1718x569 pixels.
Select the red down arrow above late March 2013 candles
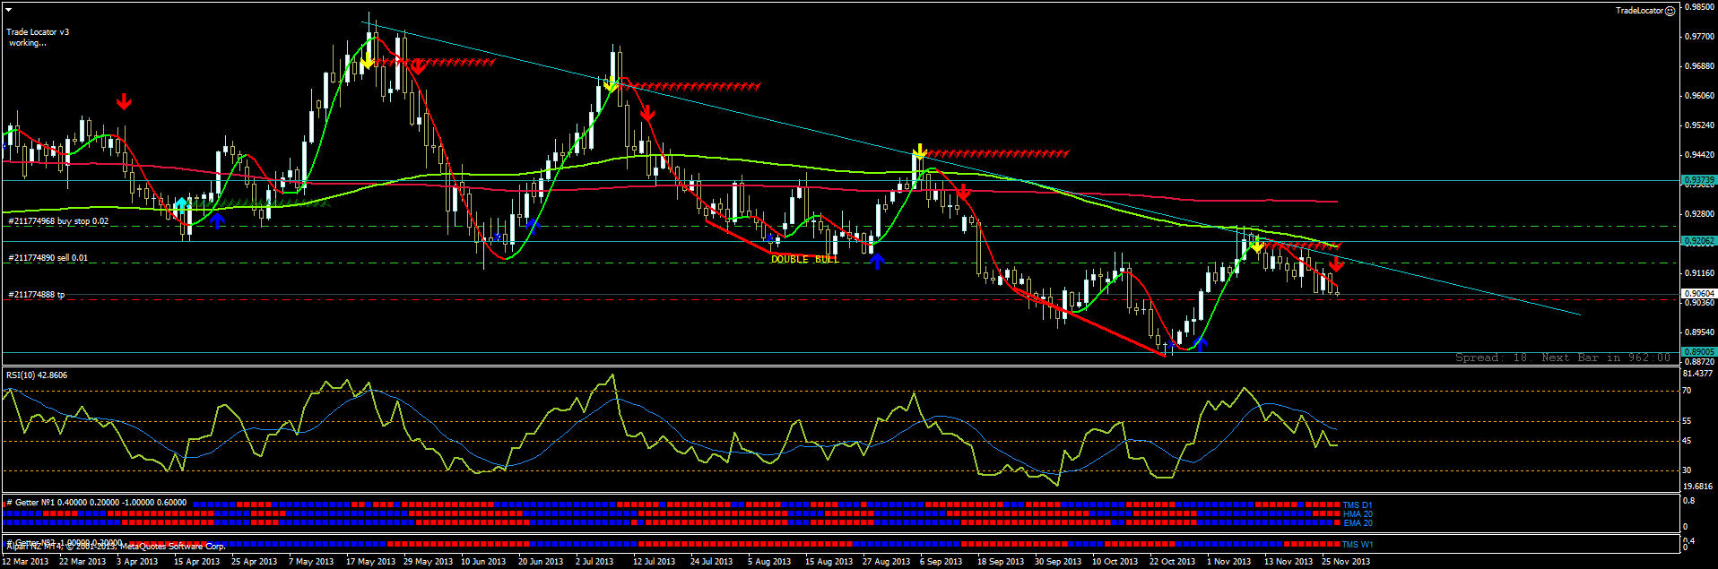124,102
